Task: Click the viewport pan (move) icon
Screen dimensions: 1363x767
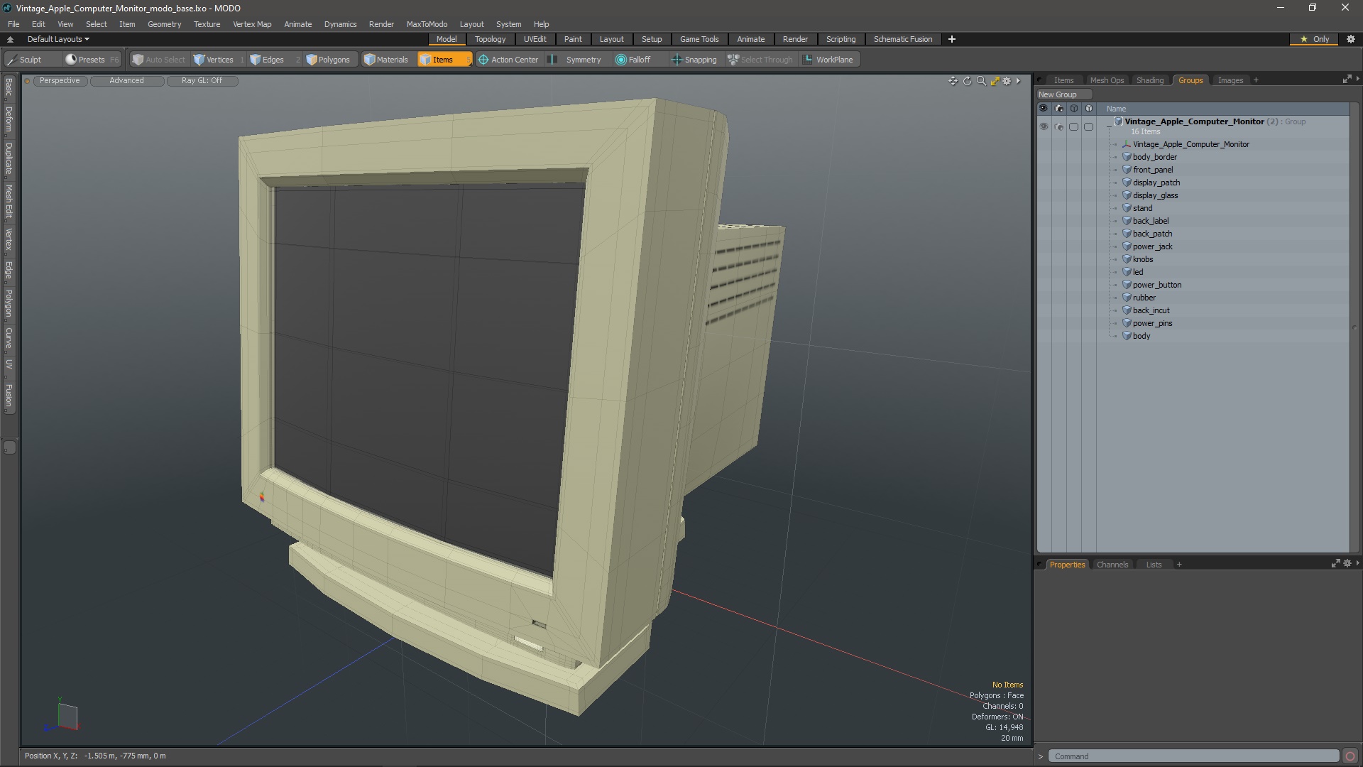Action: pyautogui.click(x=953, y=81)
